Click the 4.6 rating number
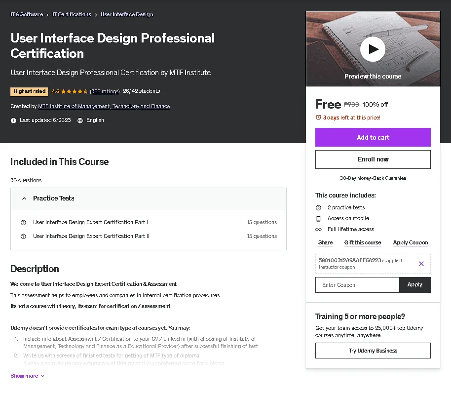The width and height of the screenshot is (451, 395). pyautogui.click(x=56, y=91)
